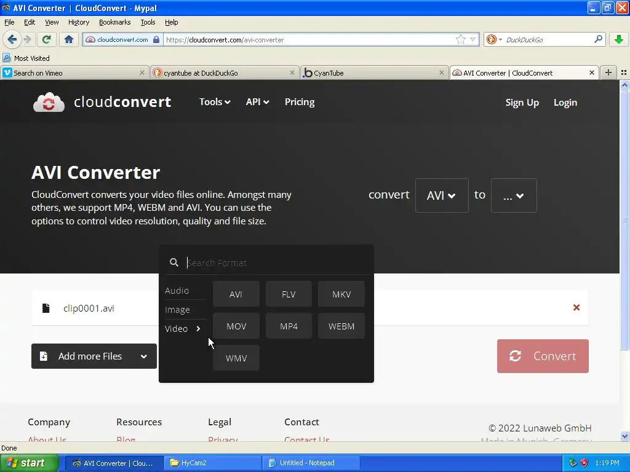Screen dimensions: 630x472
Task: Click the padlock site identity icon
Action: coord(156,39)
